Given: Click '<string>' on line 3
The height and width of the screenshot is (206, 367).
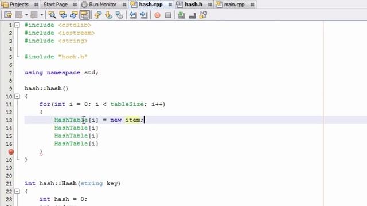Looking at the screenshot, I should (73, 41).
